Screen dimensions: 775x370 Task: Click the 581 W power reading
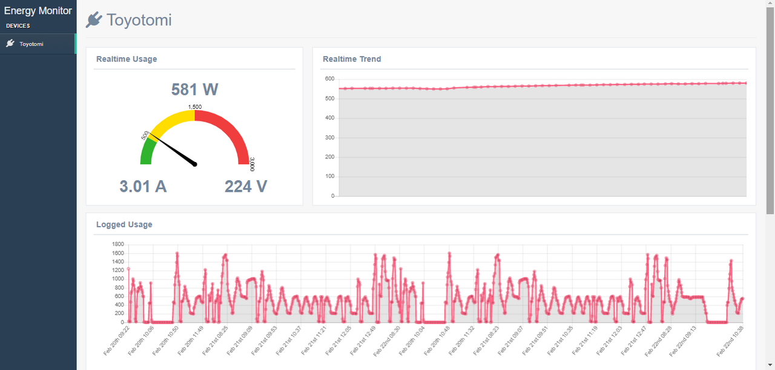pos(194,89)
